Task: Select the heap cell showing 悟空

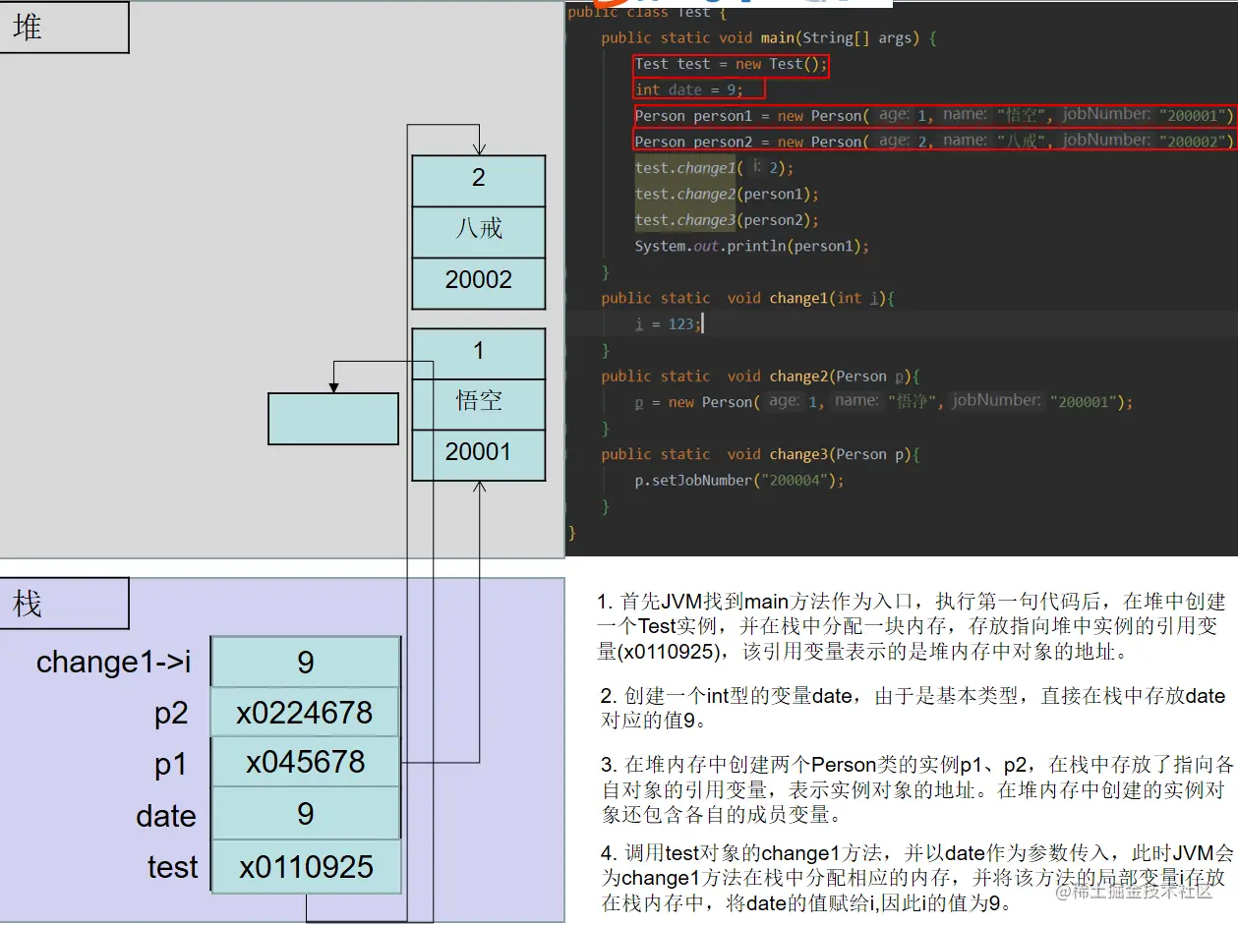Action: (x=478, y=401)
